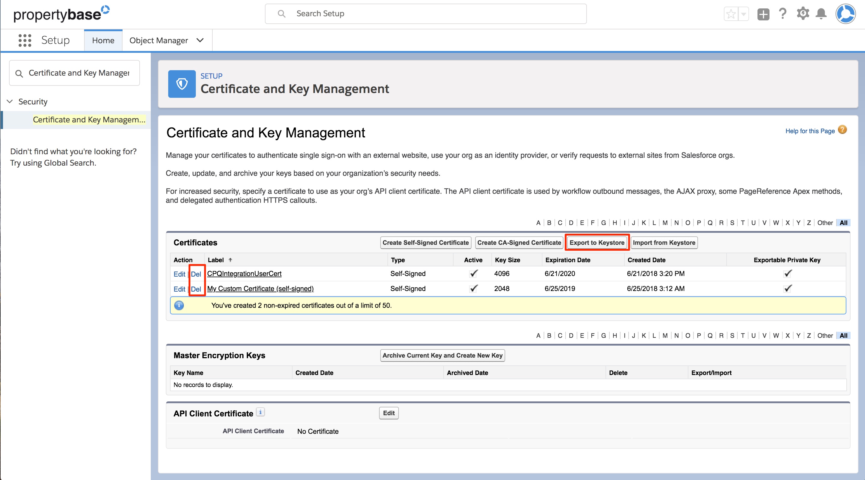Click Export to Keystore button

(x=596, y=242)
